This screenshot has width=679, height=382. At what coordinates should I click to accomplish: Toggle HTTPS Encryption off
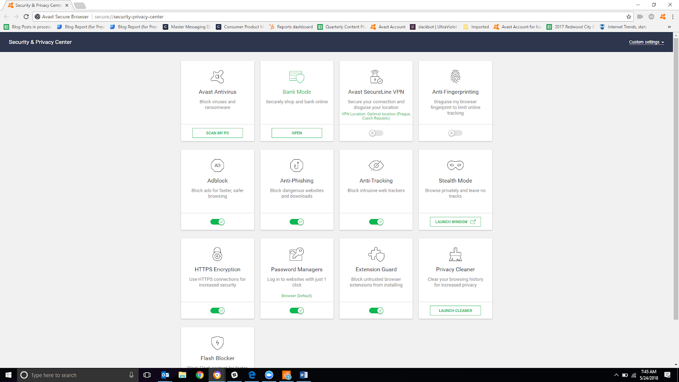(217, 310)
